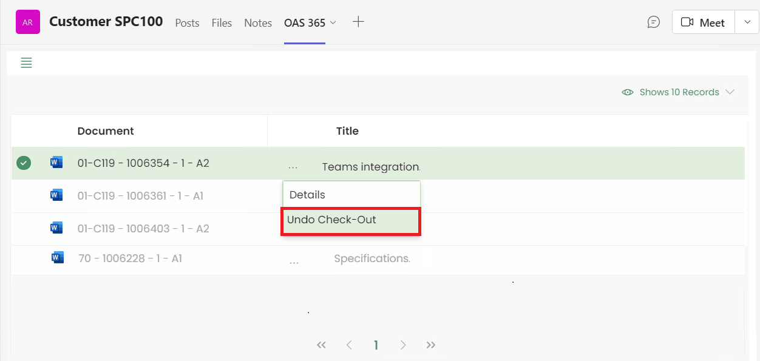This screenshot has height=361, width=760.
Task: Go to the last page of records
Action: (x=431, y=345)
